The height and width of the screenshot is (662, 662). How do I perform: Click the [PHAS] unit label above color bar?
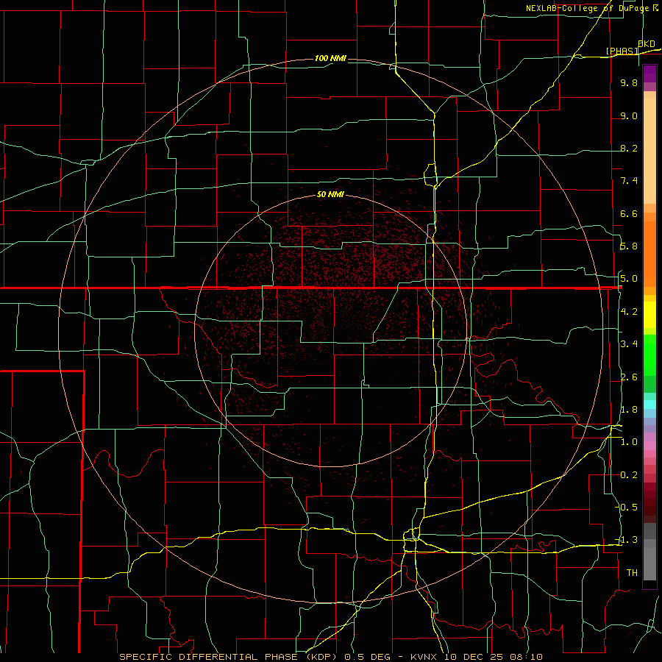622,51
